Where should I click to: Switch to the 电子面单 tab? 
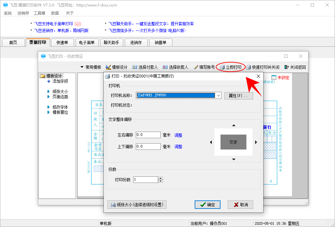point(87,42)
